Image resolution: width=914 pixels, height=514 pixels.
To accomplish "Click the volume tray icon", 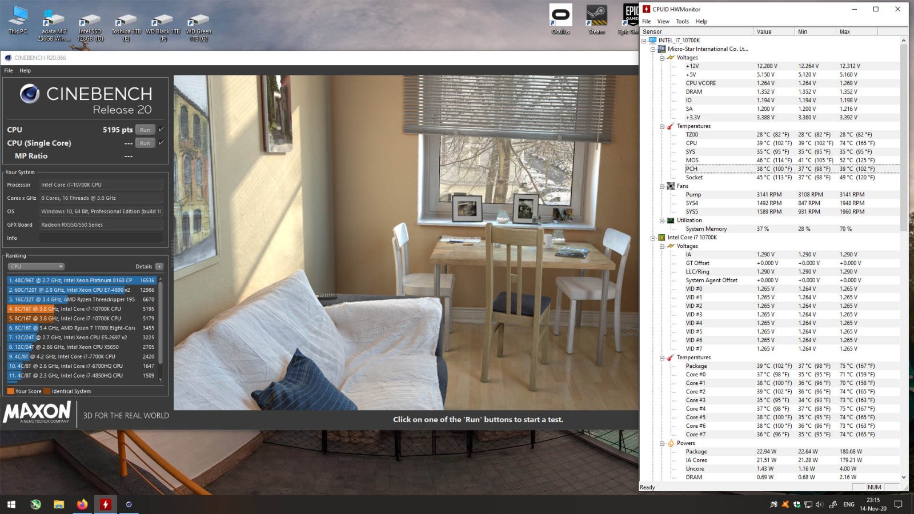I will click(x=819, y=504).
